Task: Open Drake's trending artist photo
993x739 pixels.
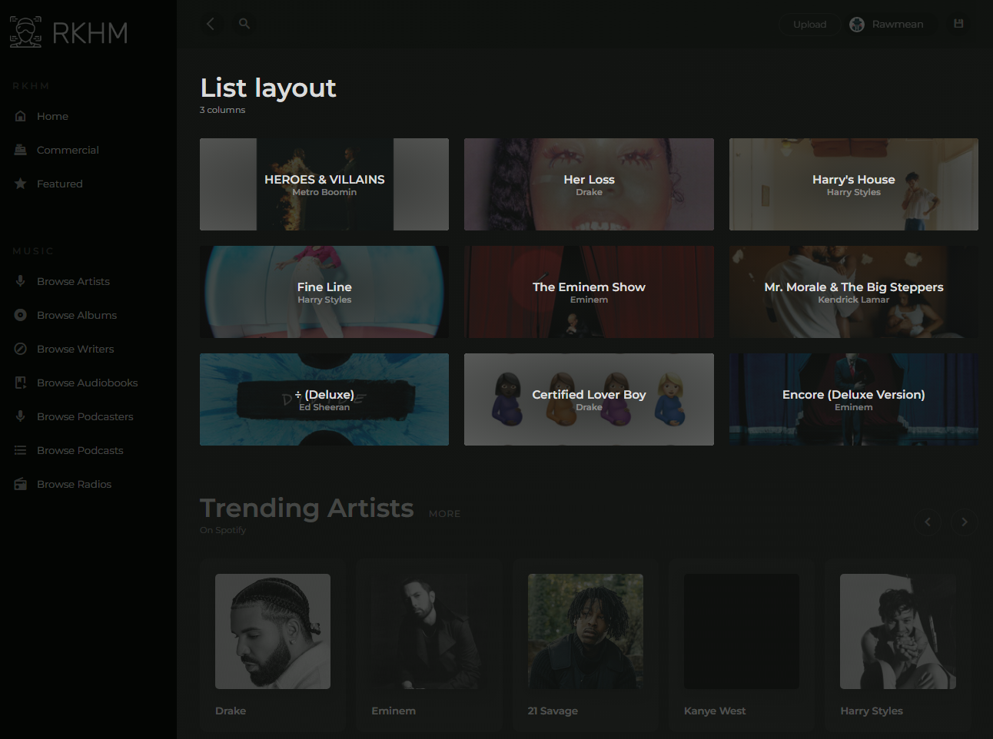Action: coord(273,631)
